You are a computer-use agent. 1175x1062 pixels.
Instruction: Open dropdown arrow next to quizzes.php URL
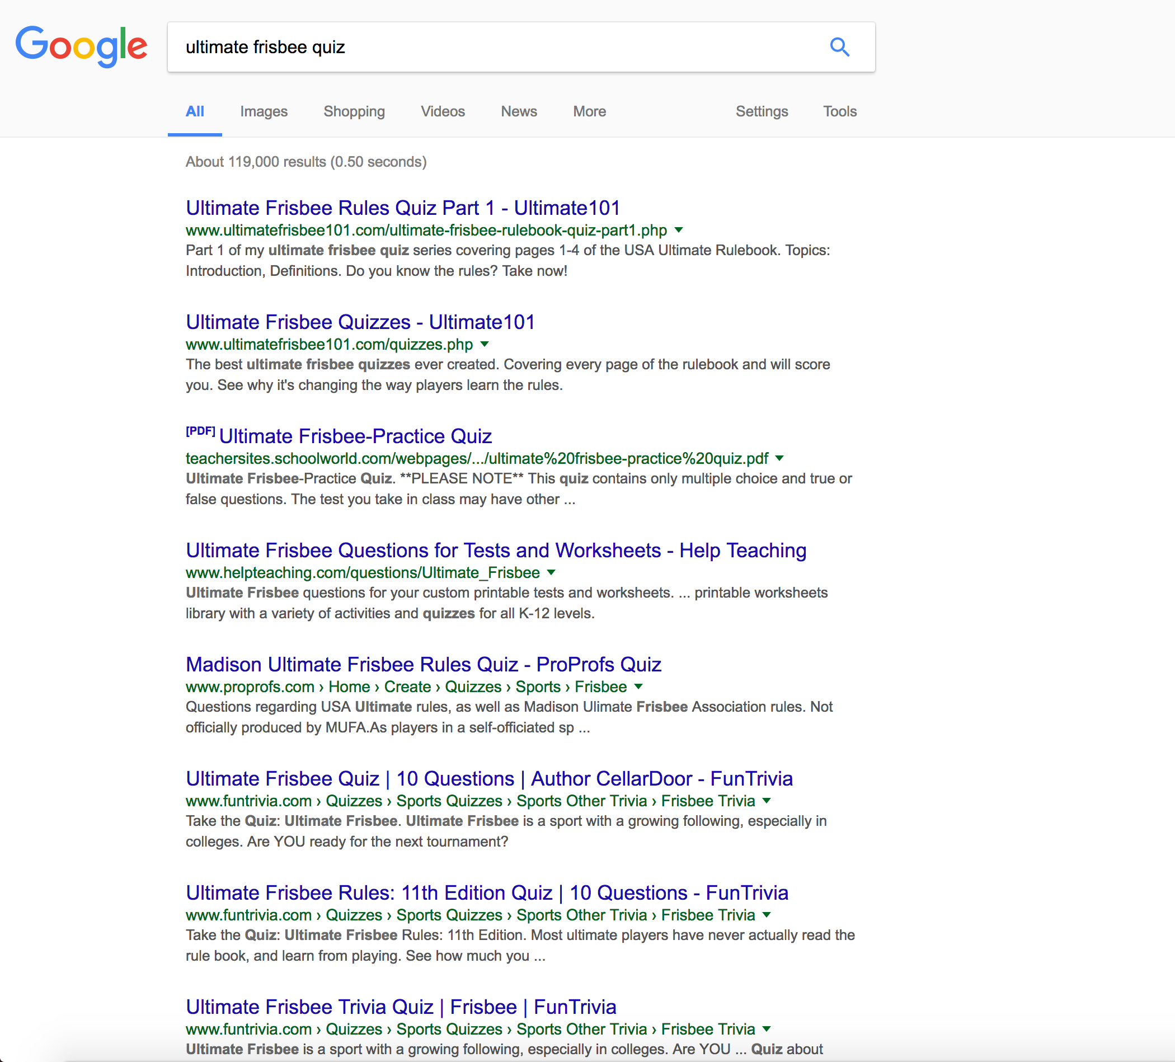coord(485,345)
